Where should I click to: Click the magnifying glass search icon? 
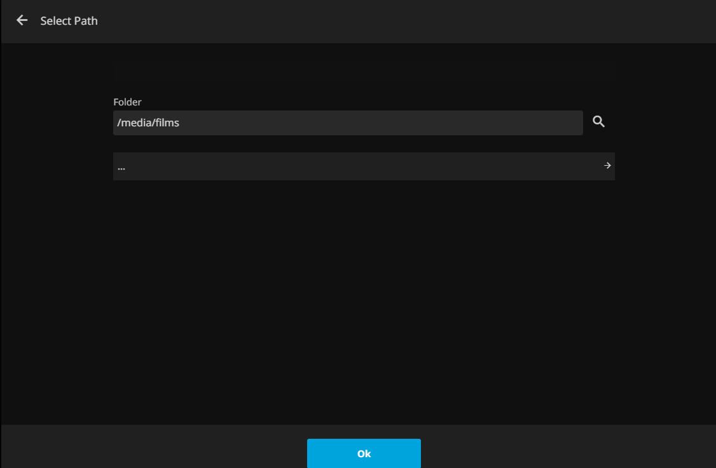[598, 122]
